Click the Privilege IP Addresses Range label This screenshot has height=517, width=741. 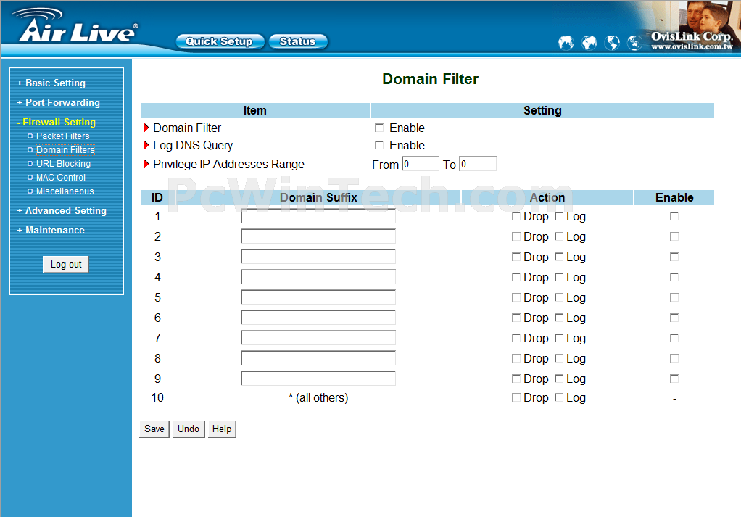click(228, 164)
